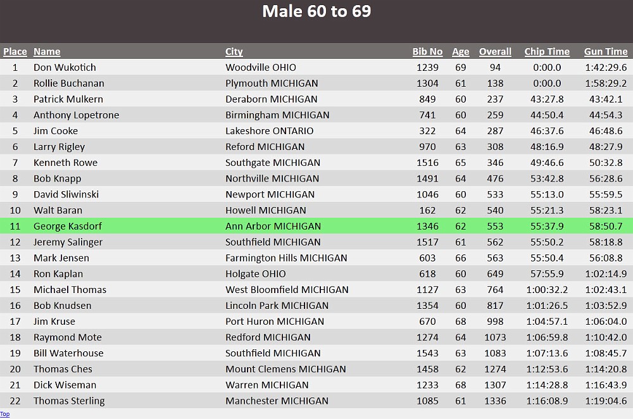Jump to page top via Top link
Screen dimensions: 633x419
coord(5,415)
